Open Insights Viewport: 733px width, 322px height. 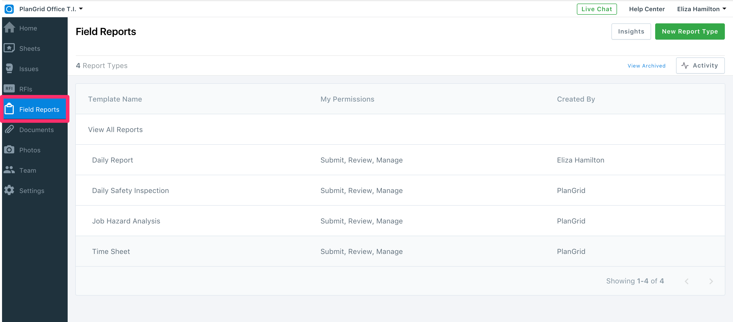(631, 31)
